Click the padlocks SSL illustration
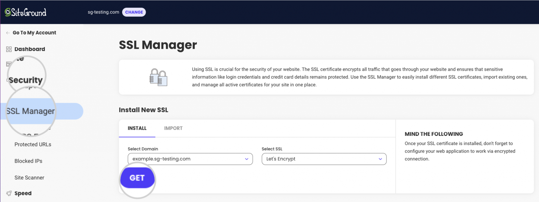539x202 pixels. (x=158, y=77)
